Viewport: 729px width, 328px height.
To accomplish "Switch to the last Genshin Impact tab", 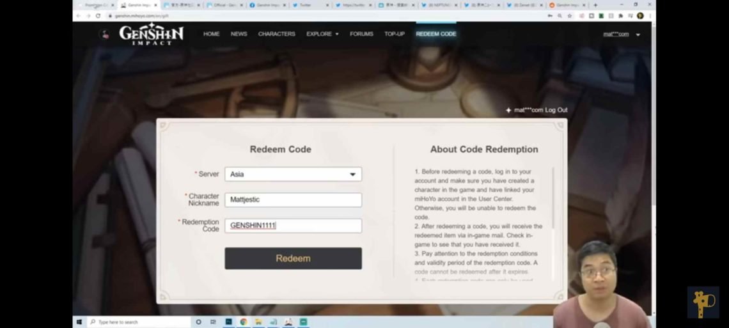I will tap(567, 5).
